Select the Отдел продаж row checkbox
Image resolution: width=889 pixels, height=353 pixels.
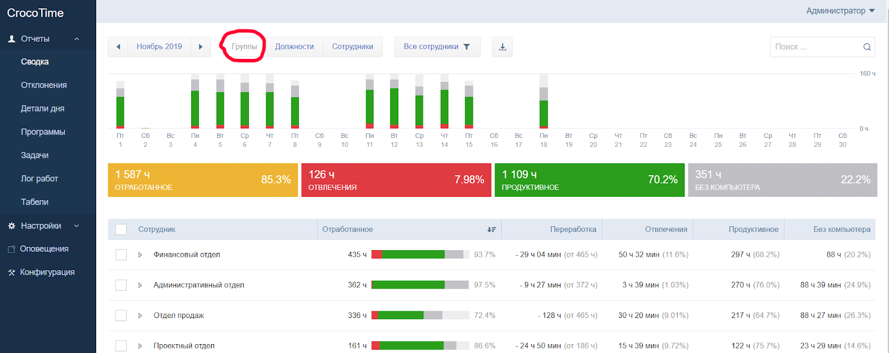(121, 315)
